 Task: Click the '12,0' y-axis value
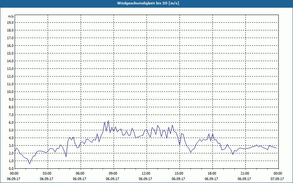click(10, 76)
